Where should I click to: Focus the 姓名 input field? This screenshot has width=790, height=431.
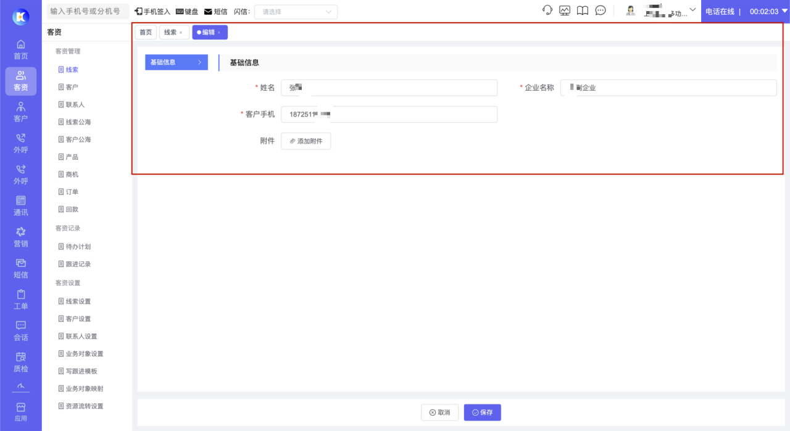[389, 88]
